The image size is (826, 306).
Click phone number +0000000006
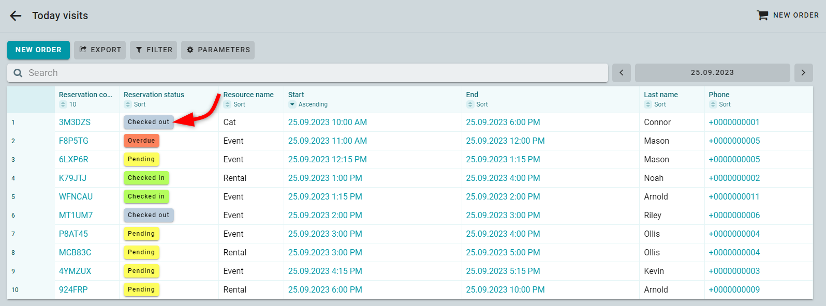[734, 216]
